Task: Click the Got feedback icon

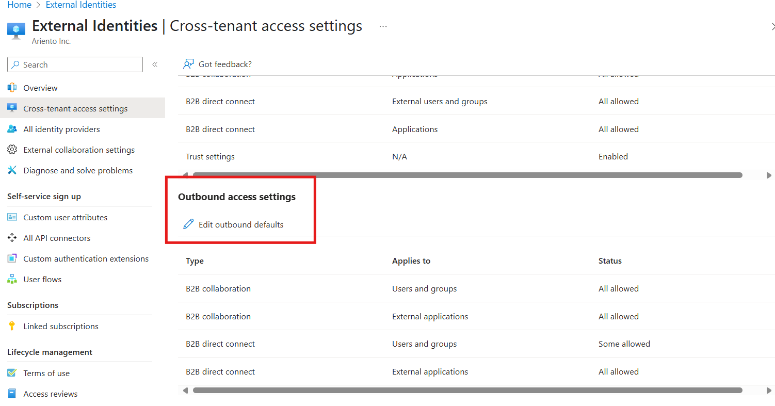Action: [188, 64]
